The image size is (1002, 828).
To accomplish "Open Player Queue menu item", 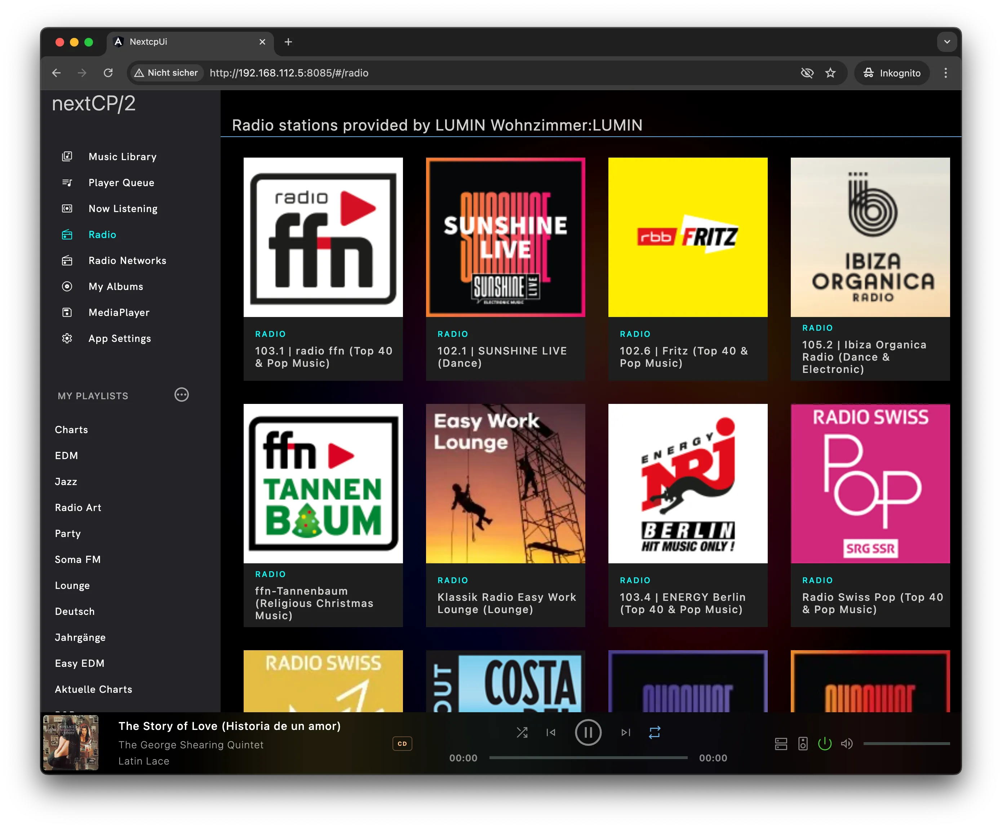I will pyautogui.click(x=121, y=183).
